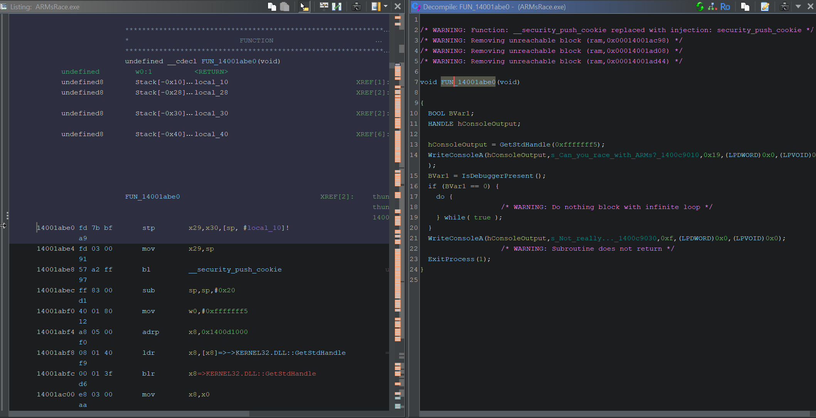Image resolution: width=816 pixels, height=418 pixels.
Task: Click green re-decompile refresh icon
Action: (700, 7)
